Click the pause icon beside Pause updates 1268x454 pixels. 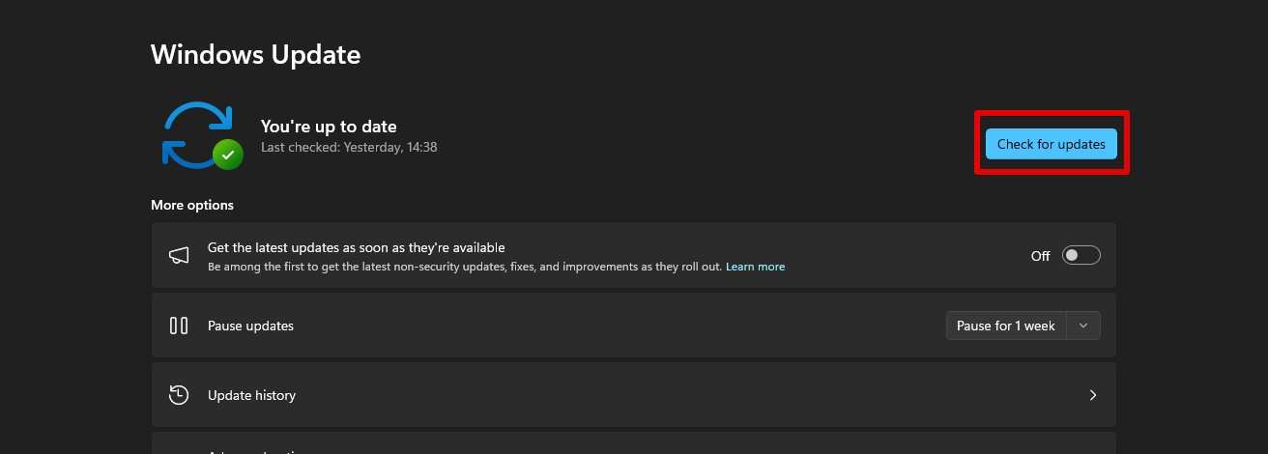coord(179,326)
